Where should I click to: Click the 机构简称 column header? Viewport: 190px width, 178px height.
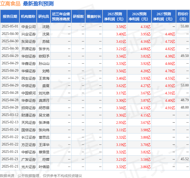coord(28,17)
